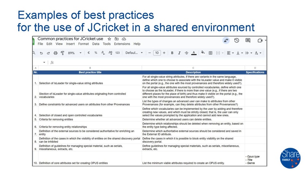Open the Format menu

coord(83,44)
